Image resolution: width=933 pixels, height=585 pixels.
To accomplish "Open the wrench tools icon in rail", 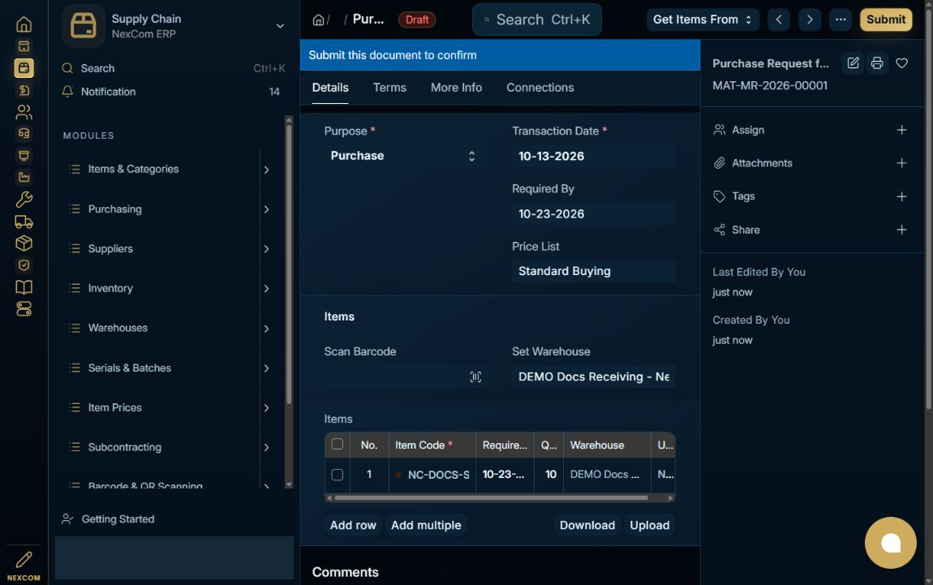I will 24,200.
